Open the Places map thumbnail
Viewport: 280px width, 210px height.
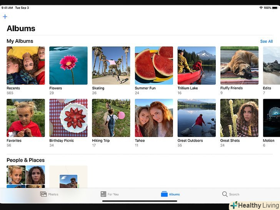[68, 177]
